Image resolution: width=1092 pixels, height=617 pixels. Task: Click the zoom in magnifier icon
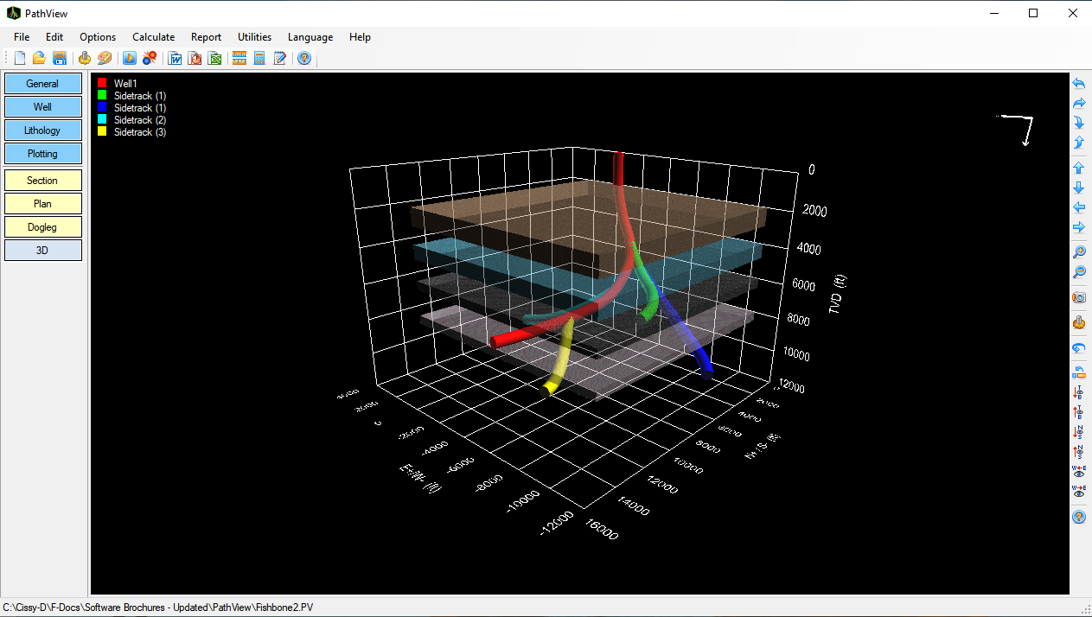click(1079, 252)
